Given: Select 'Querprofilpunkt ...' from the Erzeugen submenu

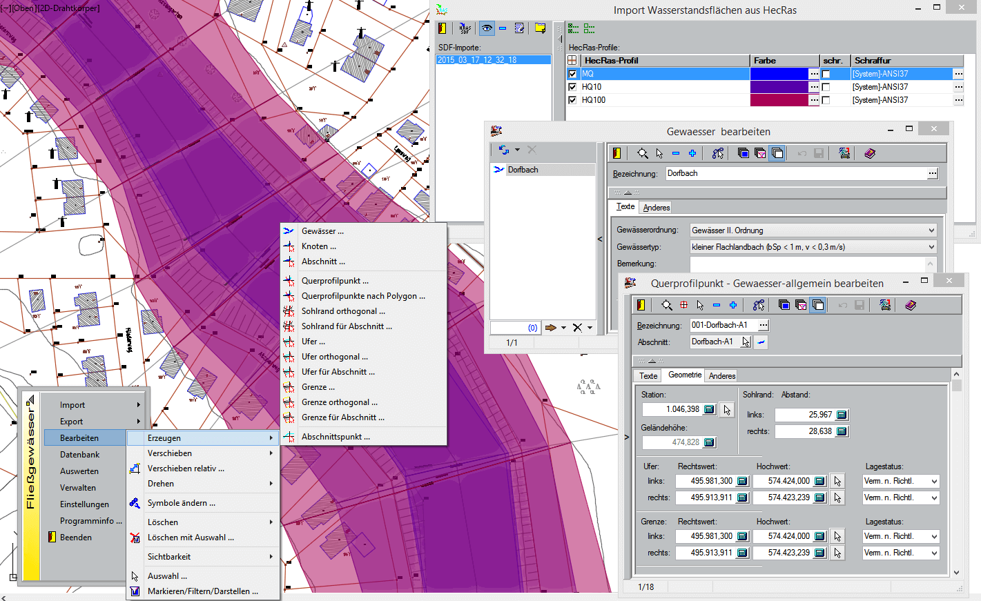Looking at the screenshot, I should [x=335, y=281].
